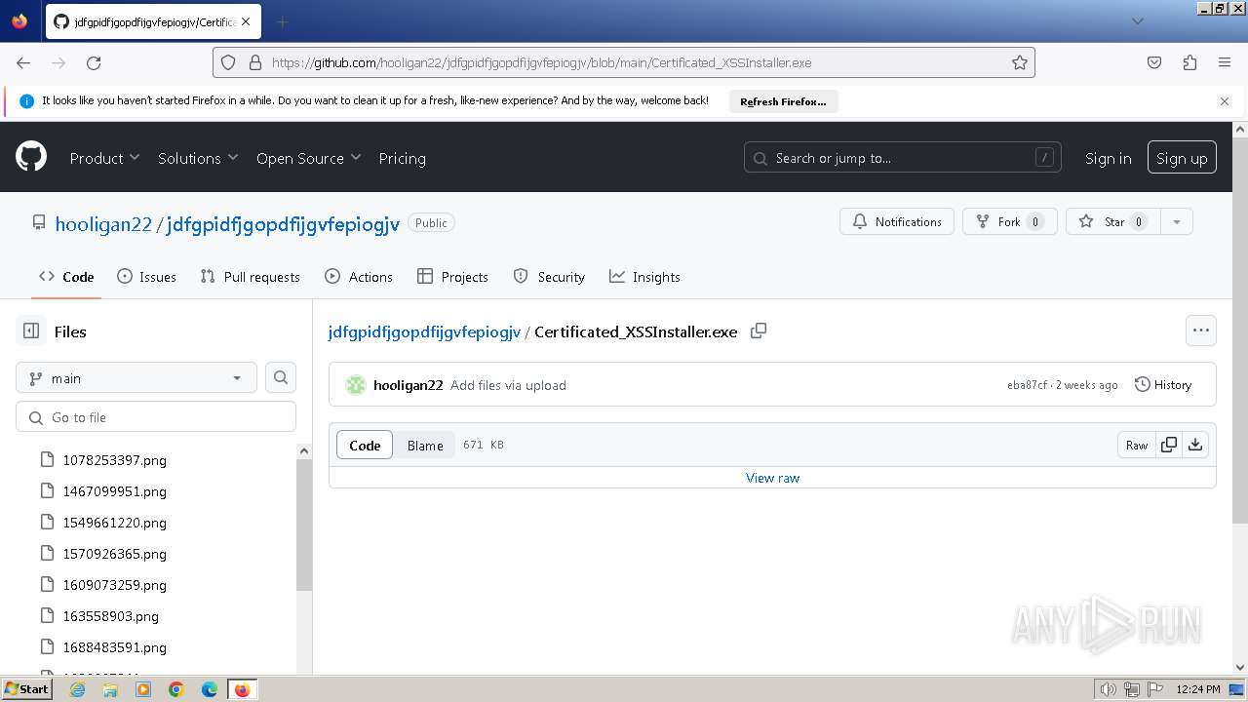
Task: Open file 1078253397.png in tree
Action: [x=114, y=460]
